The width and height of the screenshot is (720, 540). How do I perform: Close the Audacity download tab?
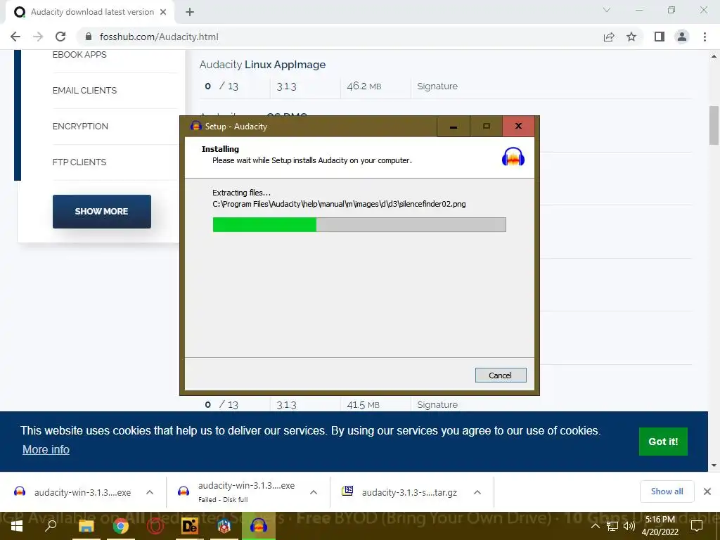click(x=163, y=12)
